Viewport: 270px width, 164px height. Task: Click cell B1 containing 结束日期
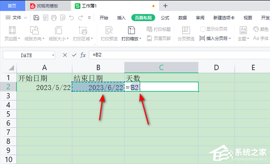(98, 78)
